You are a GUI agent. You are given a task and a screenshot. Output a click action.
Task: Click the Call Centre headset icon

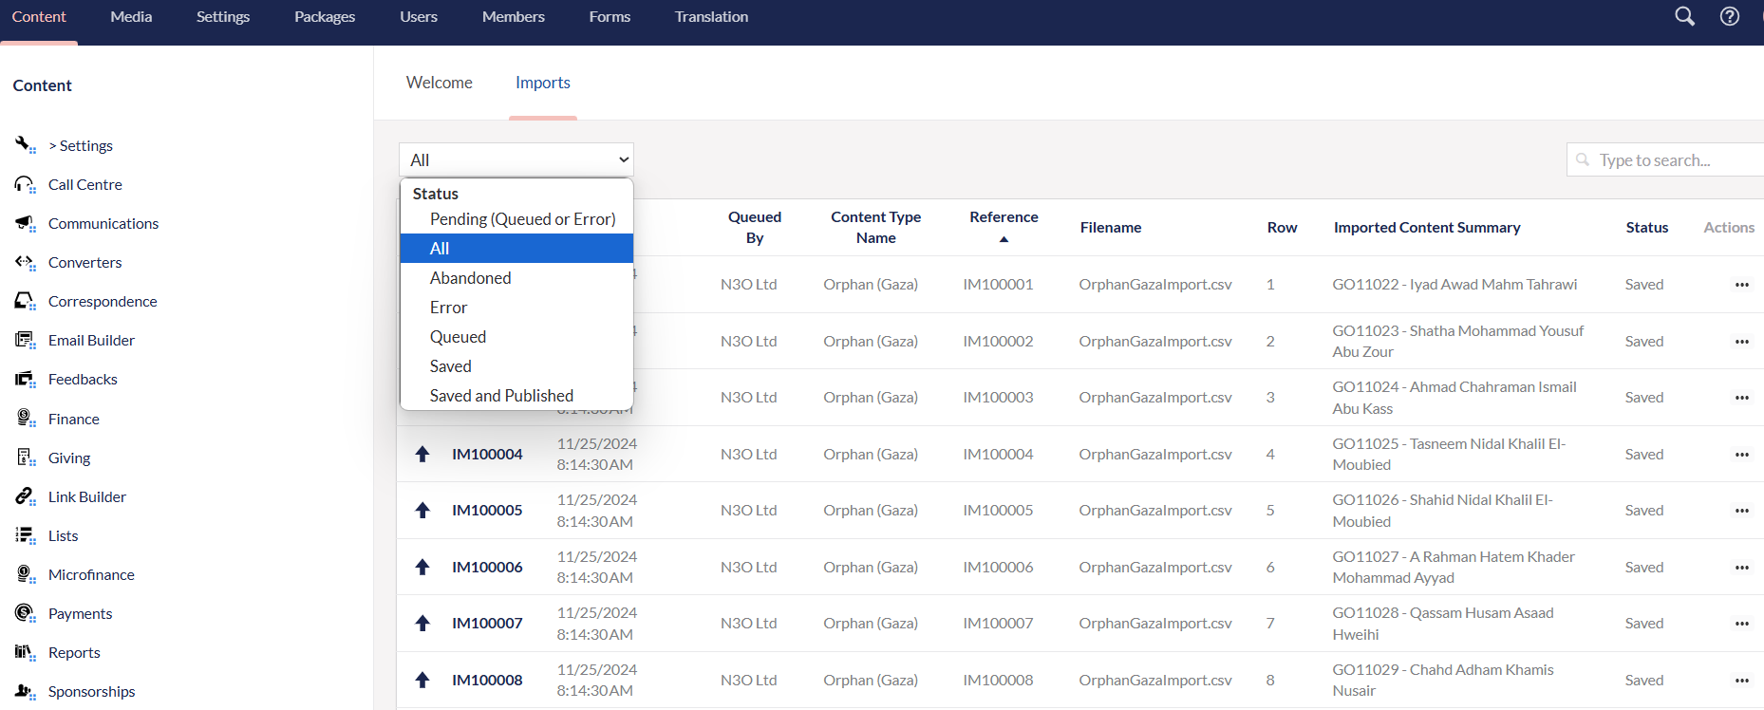pos(25,184)
